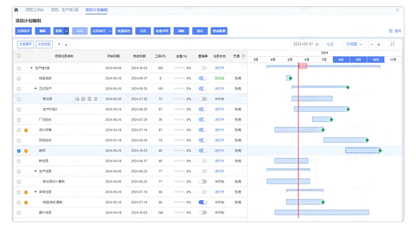Collapse the 正式生产 task group
The width and height of the screenshot is (416, 228).
click(36, 89)
